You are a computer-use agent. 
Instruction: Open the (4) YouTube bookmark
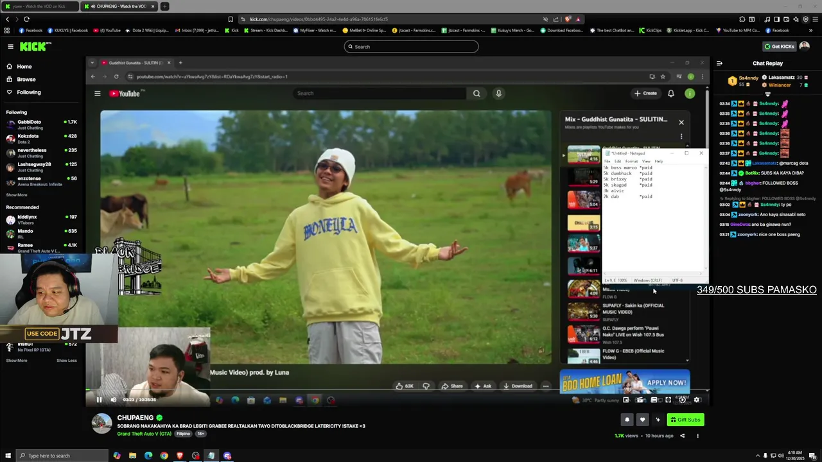pyautogui.click(x=107, y=30)
